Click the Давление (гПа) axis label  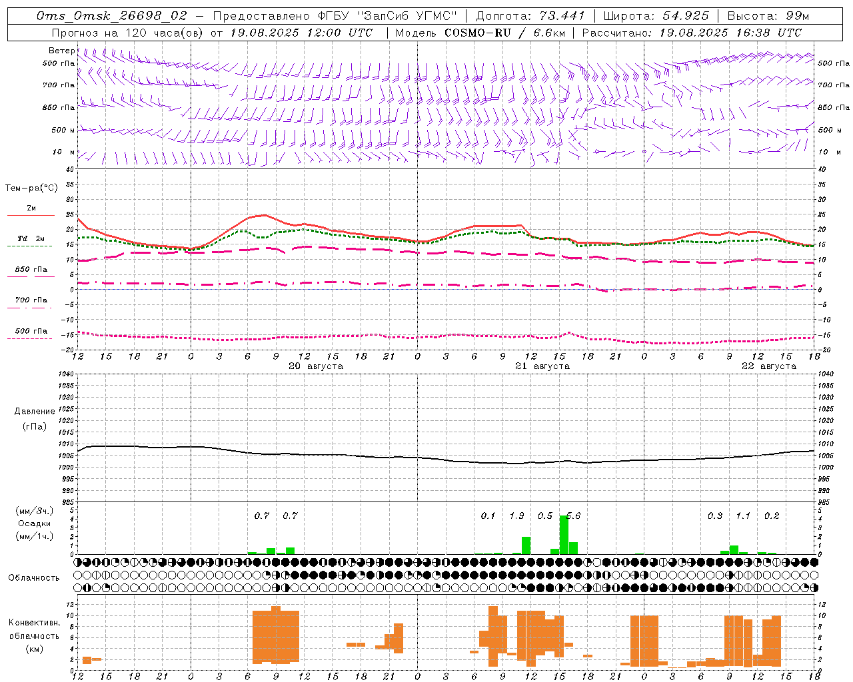pos(35,419)
